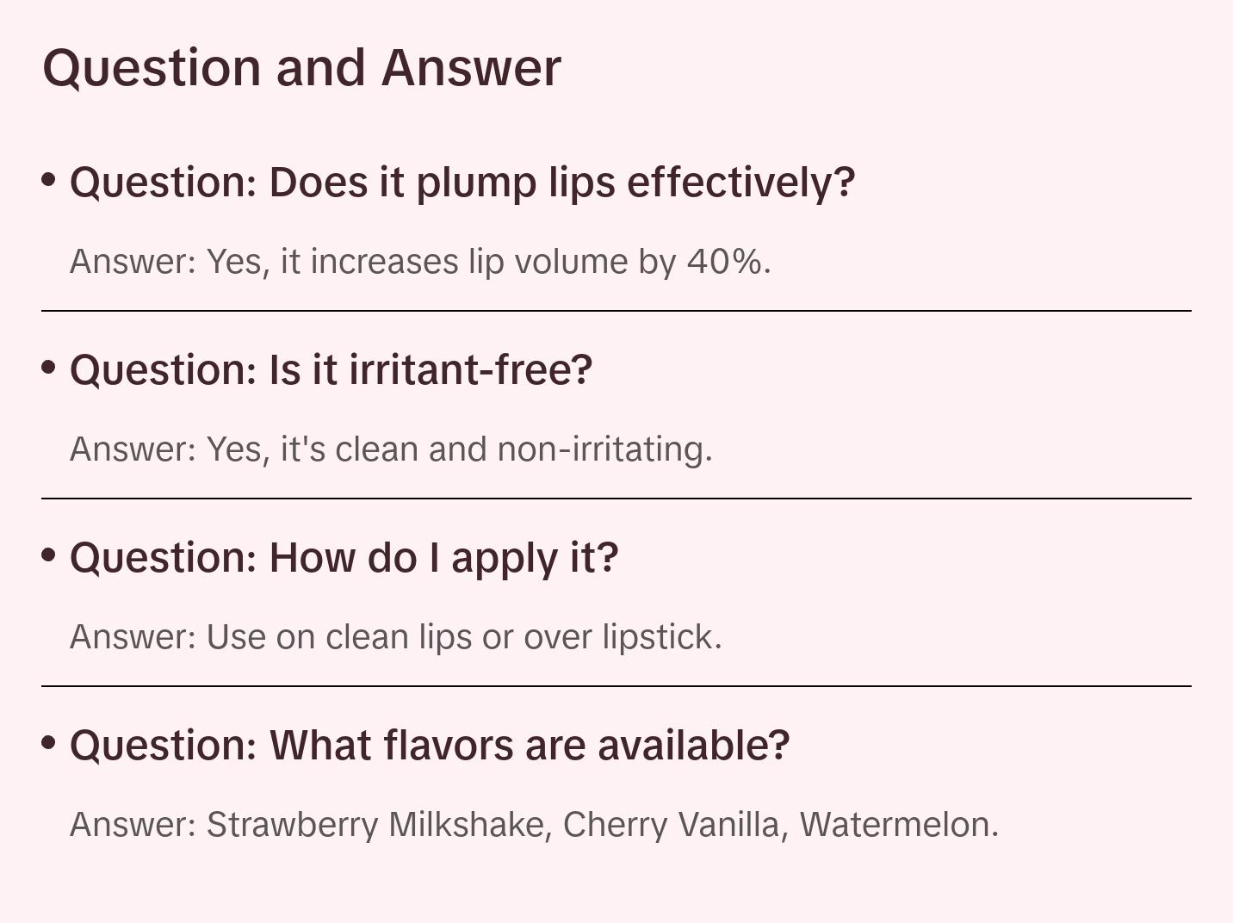Click the divider below the irritant-free answer
1233x923 pixels.
(x=616, y=499)
